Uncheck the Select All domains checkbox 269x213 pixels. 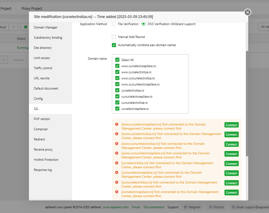[117, 60]
